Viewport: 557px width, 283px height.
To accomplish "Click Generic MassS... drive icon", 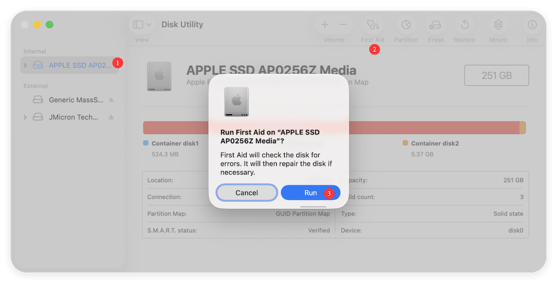I will 38,100.
